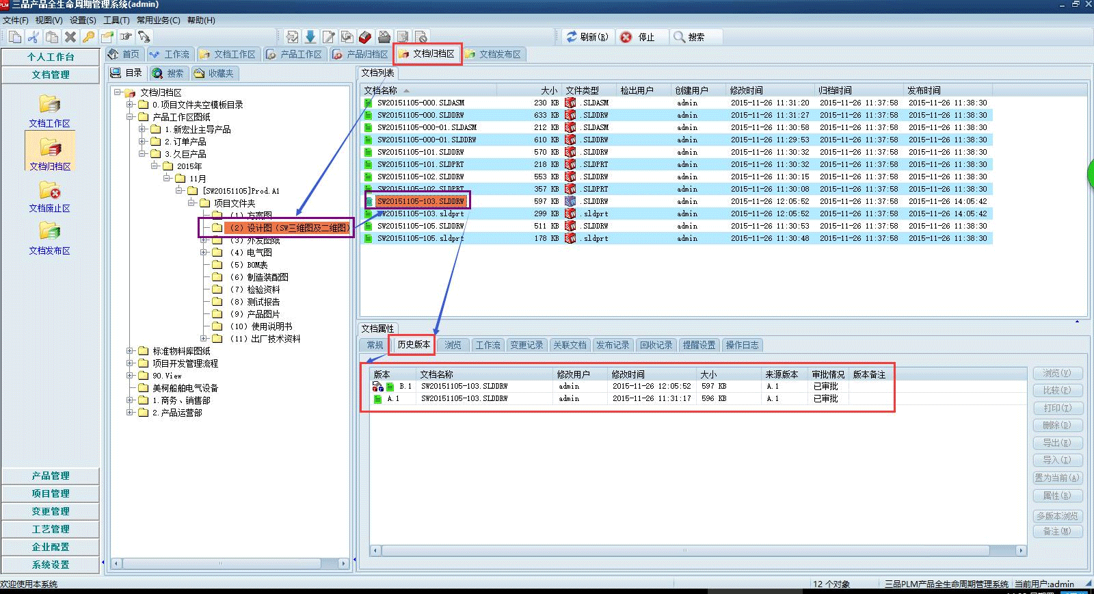Switch to the 变更记录 tab

coord(526,345)
